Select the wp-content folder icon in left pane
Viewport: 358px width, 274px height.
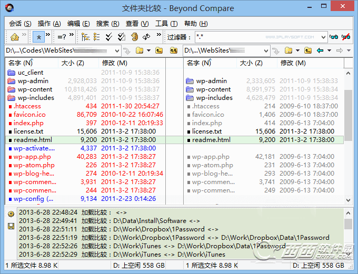[11, 89]
